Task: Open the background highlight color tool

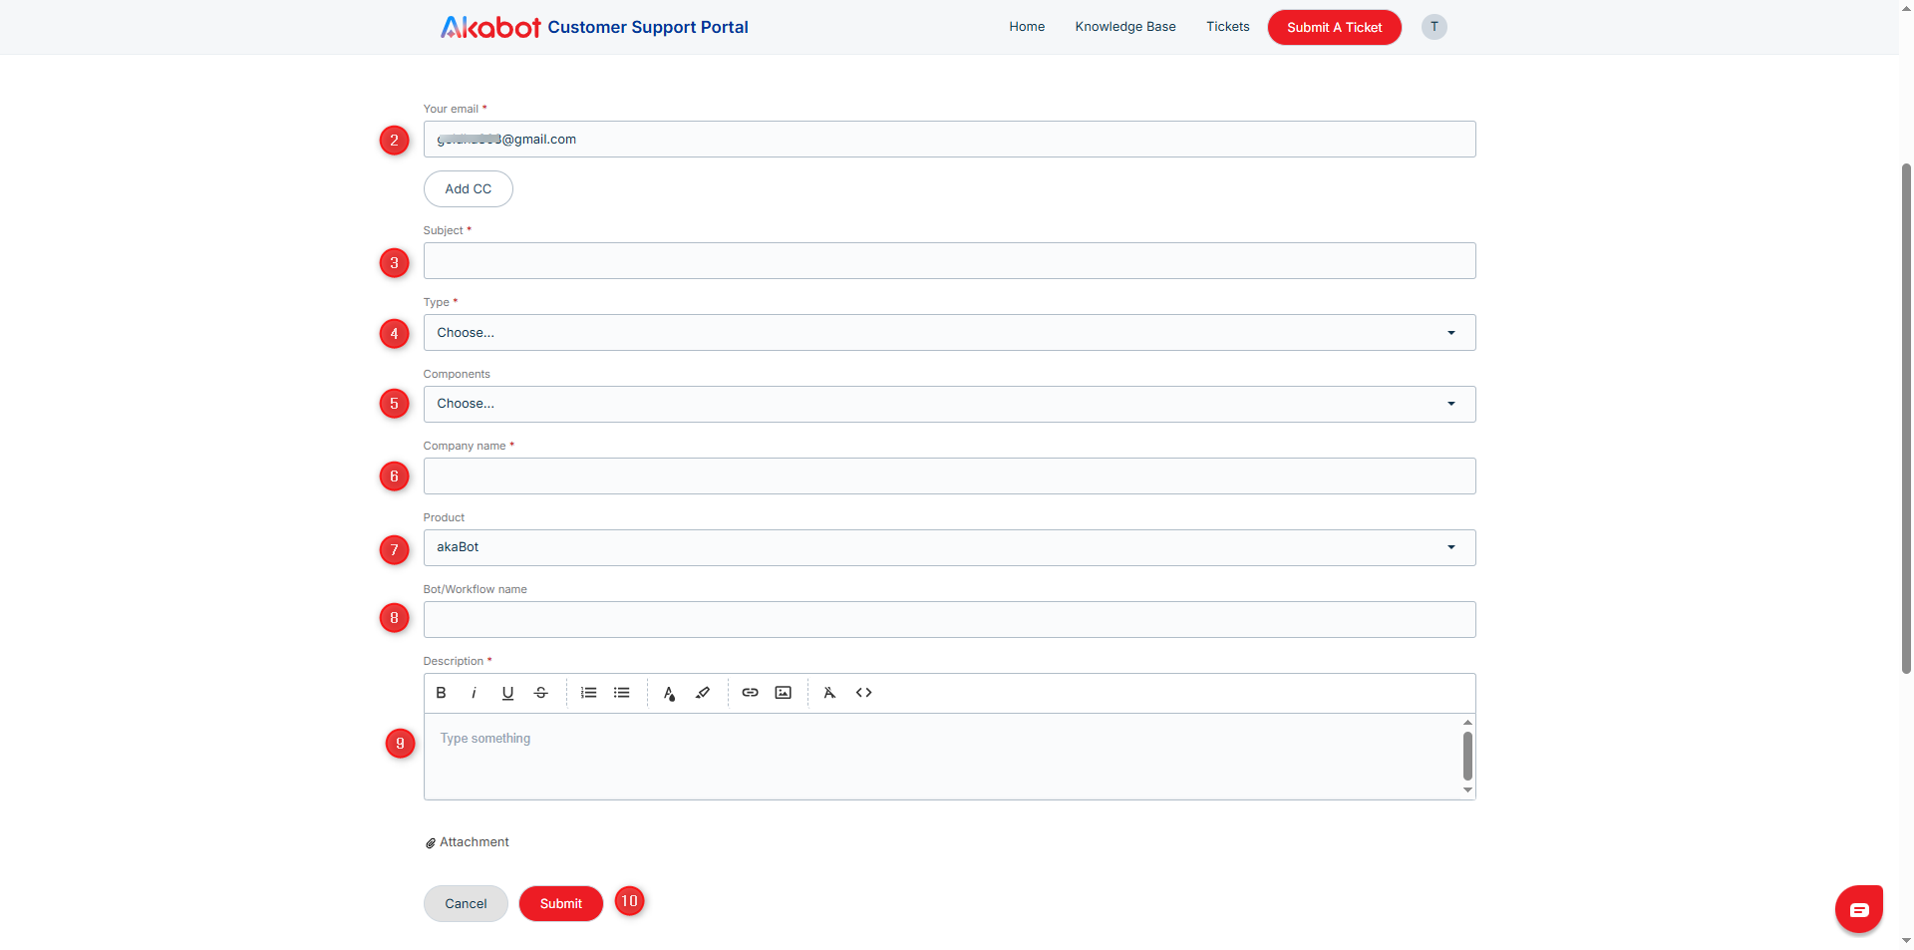Action: coord(703,693)
